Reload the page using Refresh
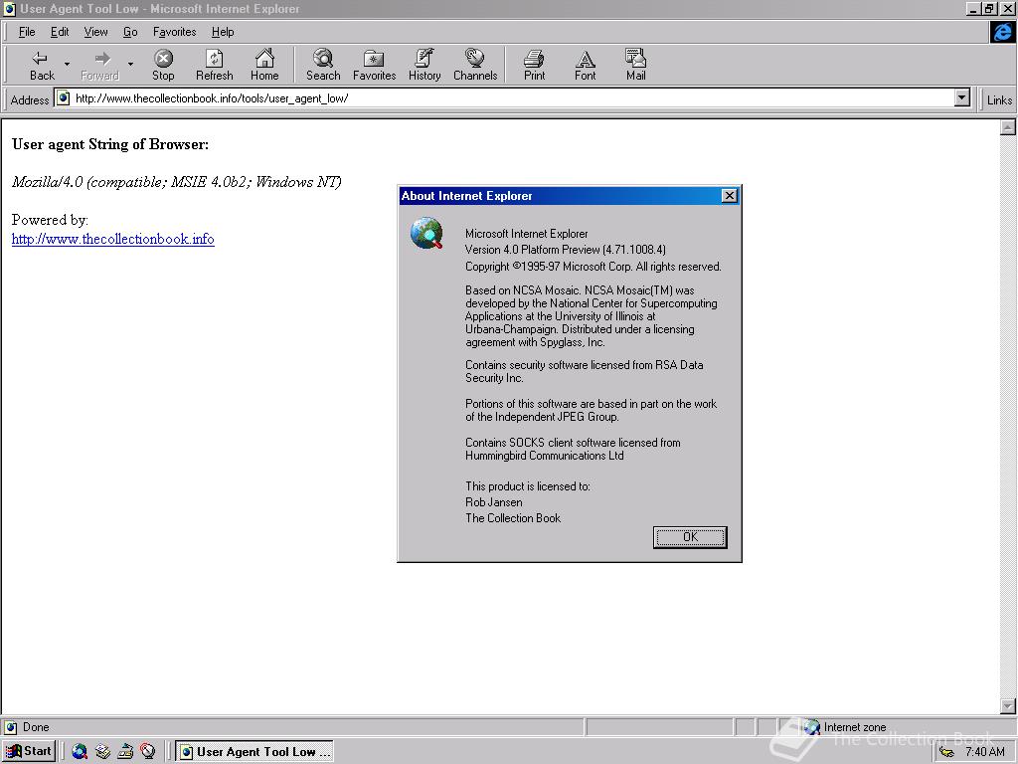The height and width of the screenshot is (764, 1018). [215, 65]
